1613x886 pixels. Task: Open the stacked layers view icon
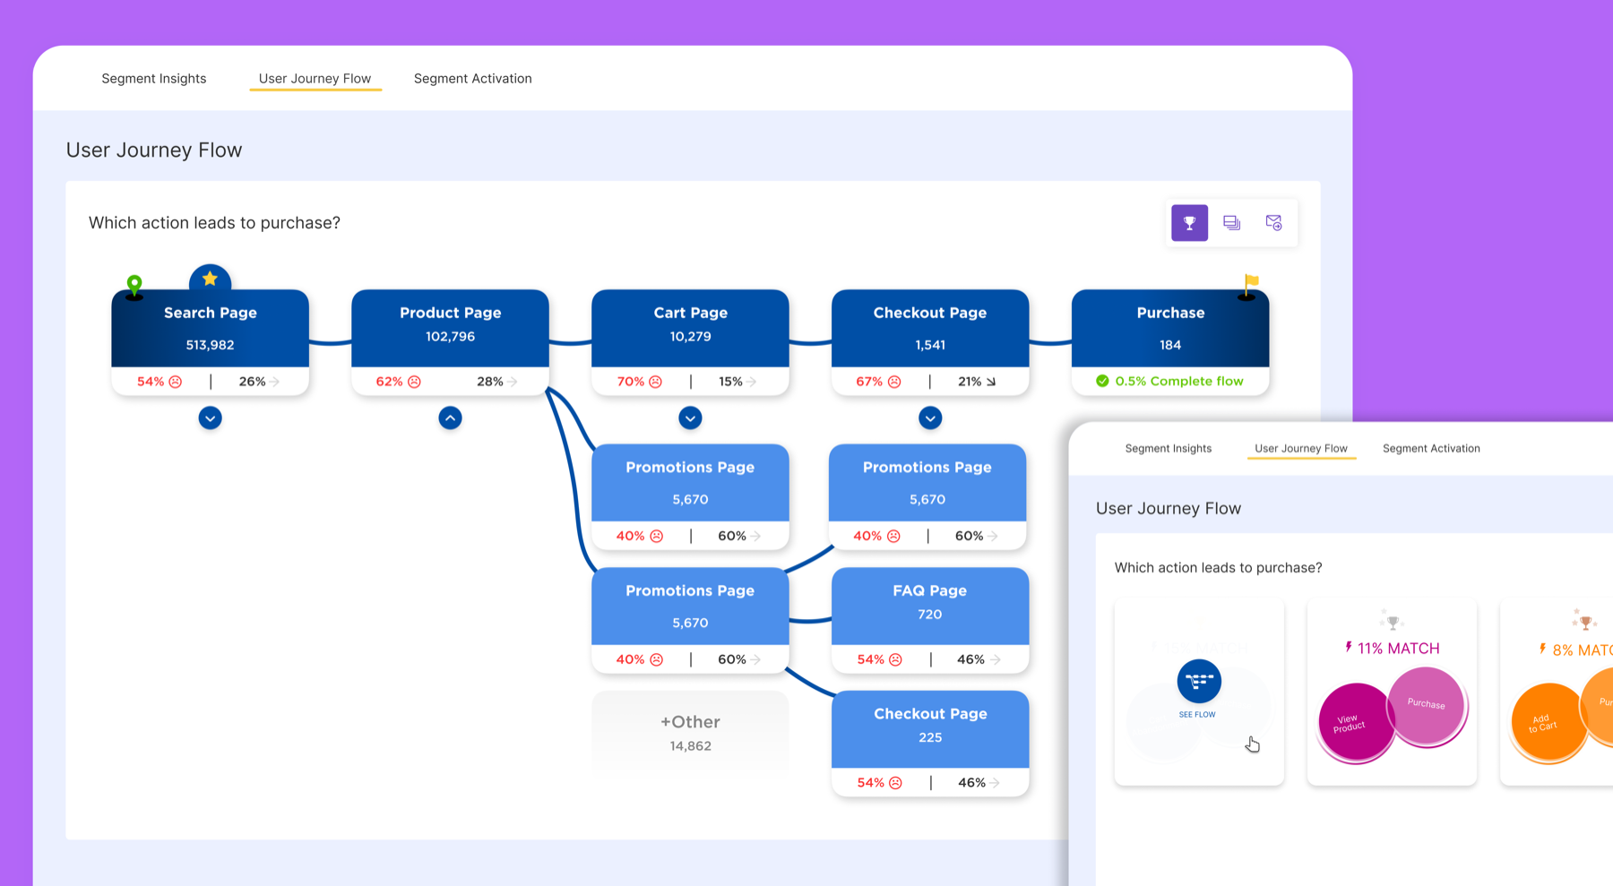tap(1231, 223)
